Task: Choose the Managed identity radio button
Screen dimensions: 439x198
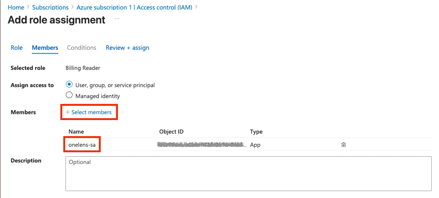Action: click(69, 96)
